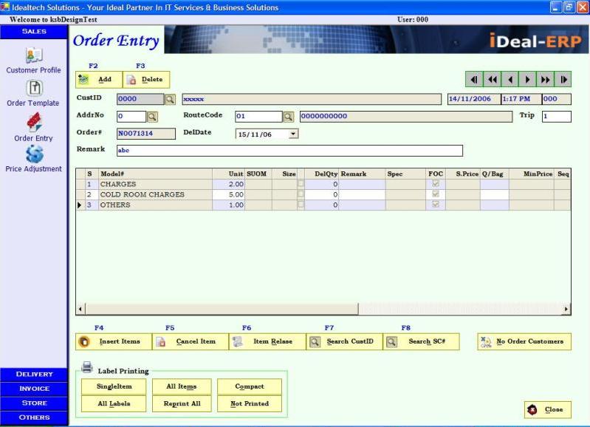The image size is (590, 427).
Task: Click Search CustID button (F7)
Action: 344,341
